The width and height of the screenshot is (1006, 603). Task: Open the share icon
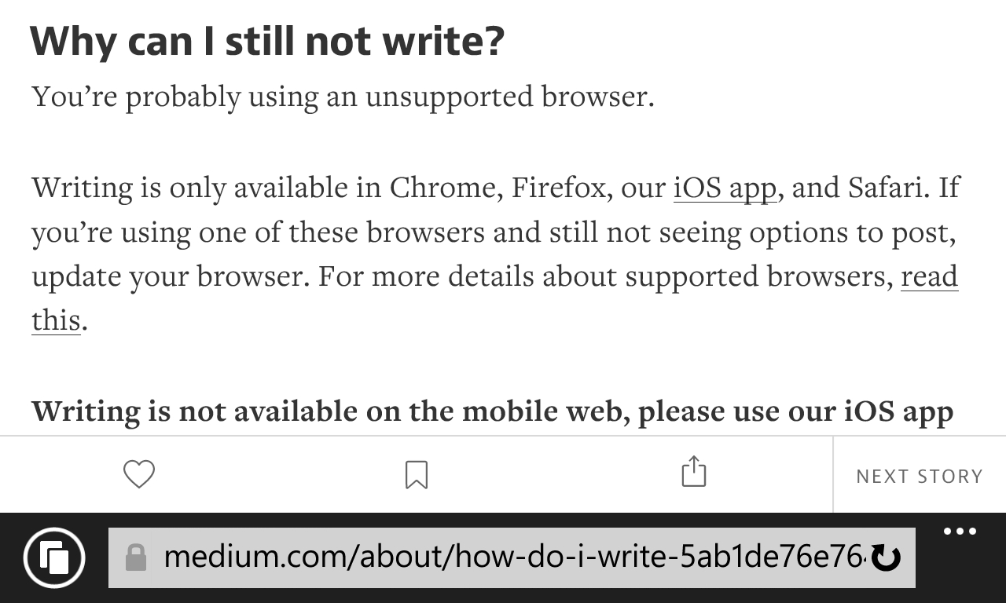click(x=693, y=473)
